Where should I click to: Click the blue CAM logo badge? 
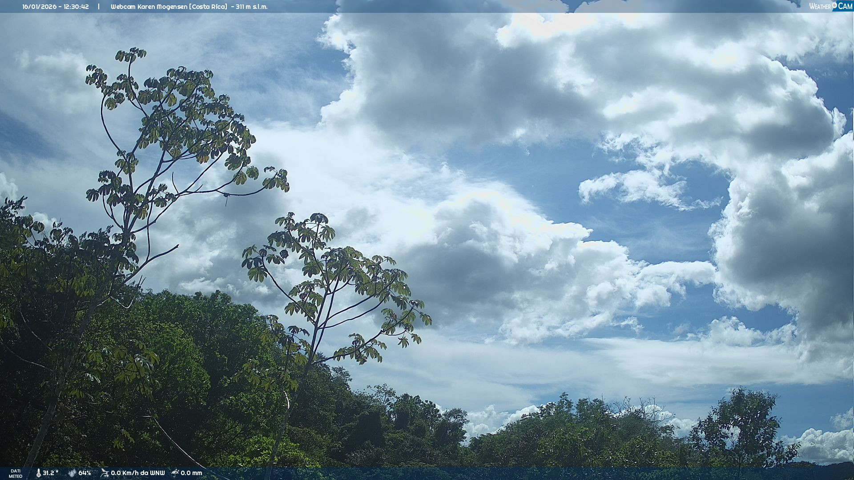point(845,6)
